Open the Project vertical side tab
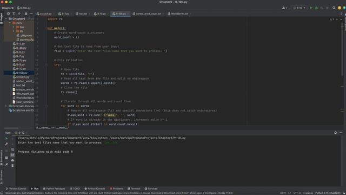Screen dimensions: 346x195 1,18
